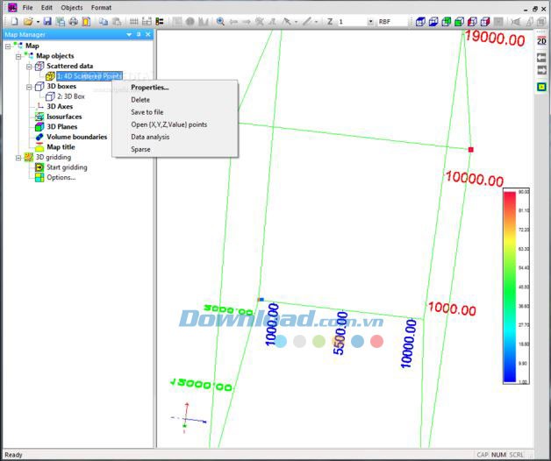Viewport: 551px width, 461px height.
Task: Select the Zoom magnifier tool
Action: pos(220,21)
